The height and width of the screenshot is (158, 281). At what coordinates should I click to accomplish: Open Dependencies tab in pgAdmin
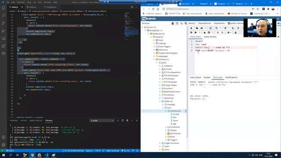pyautogui.click(x=205, y=23)
